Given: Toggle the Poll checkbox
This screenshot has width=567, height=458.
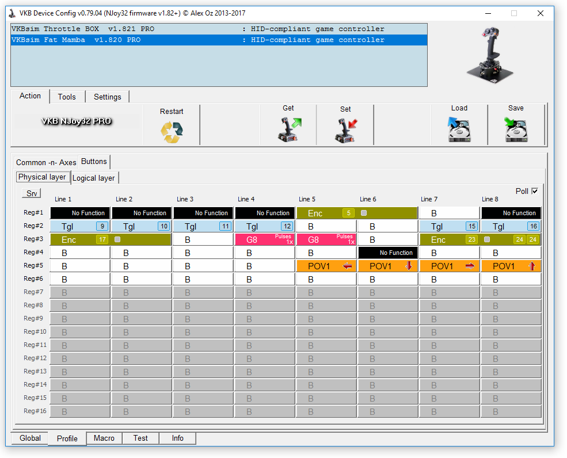Looking at the screenshot, I should coord(535,191).
